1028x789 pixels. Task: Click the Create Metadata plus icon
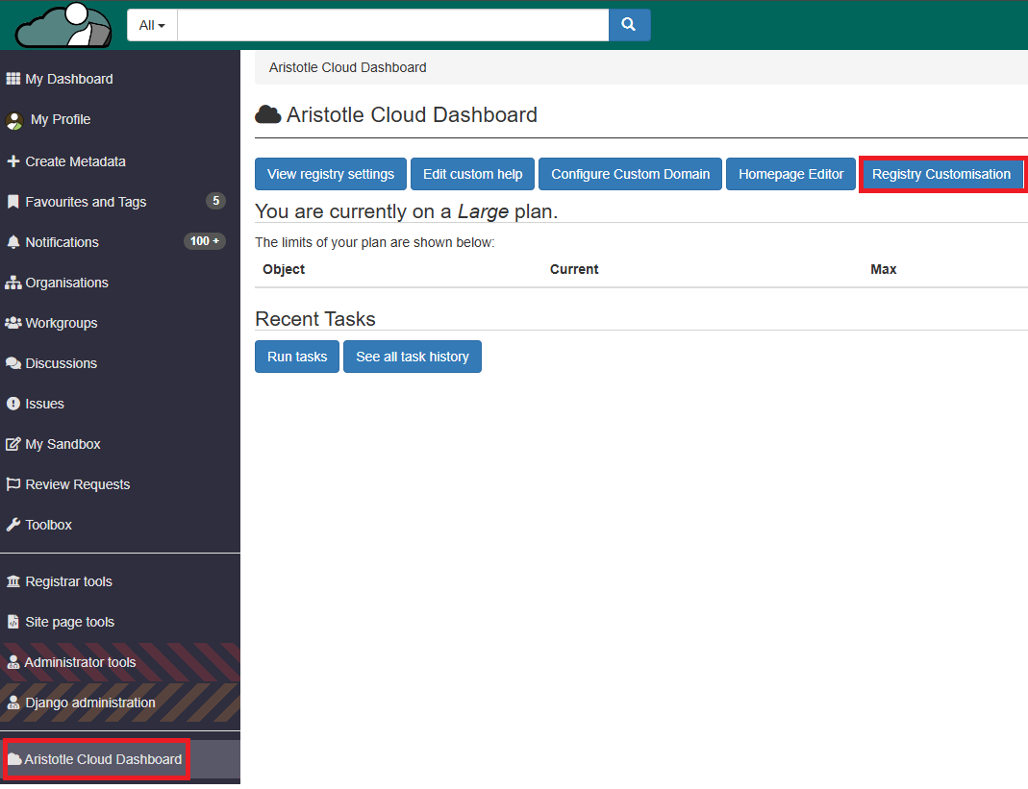pos(13,161)
